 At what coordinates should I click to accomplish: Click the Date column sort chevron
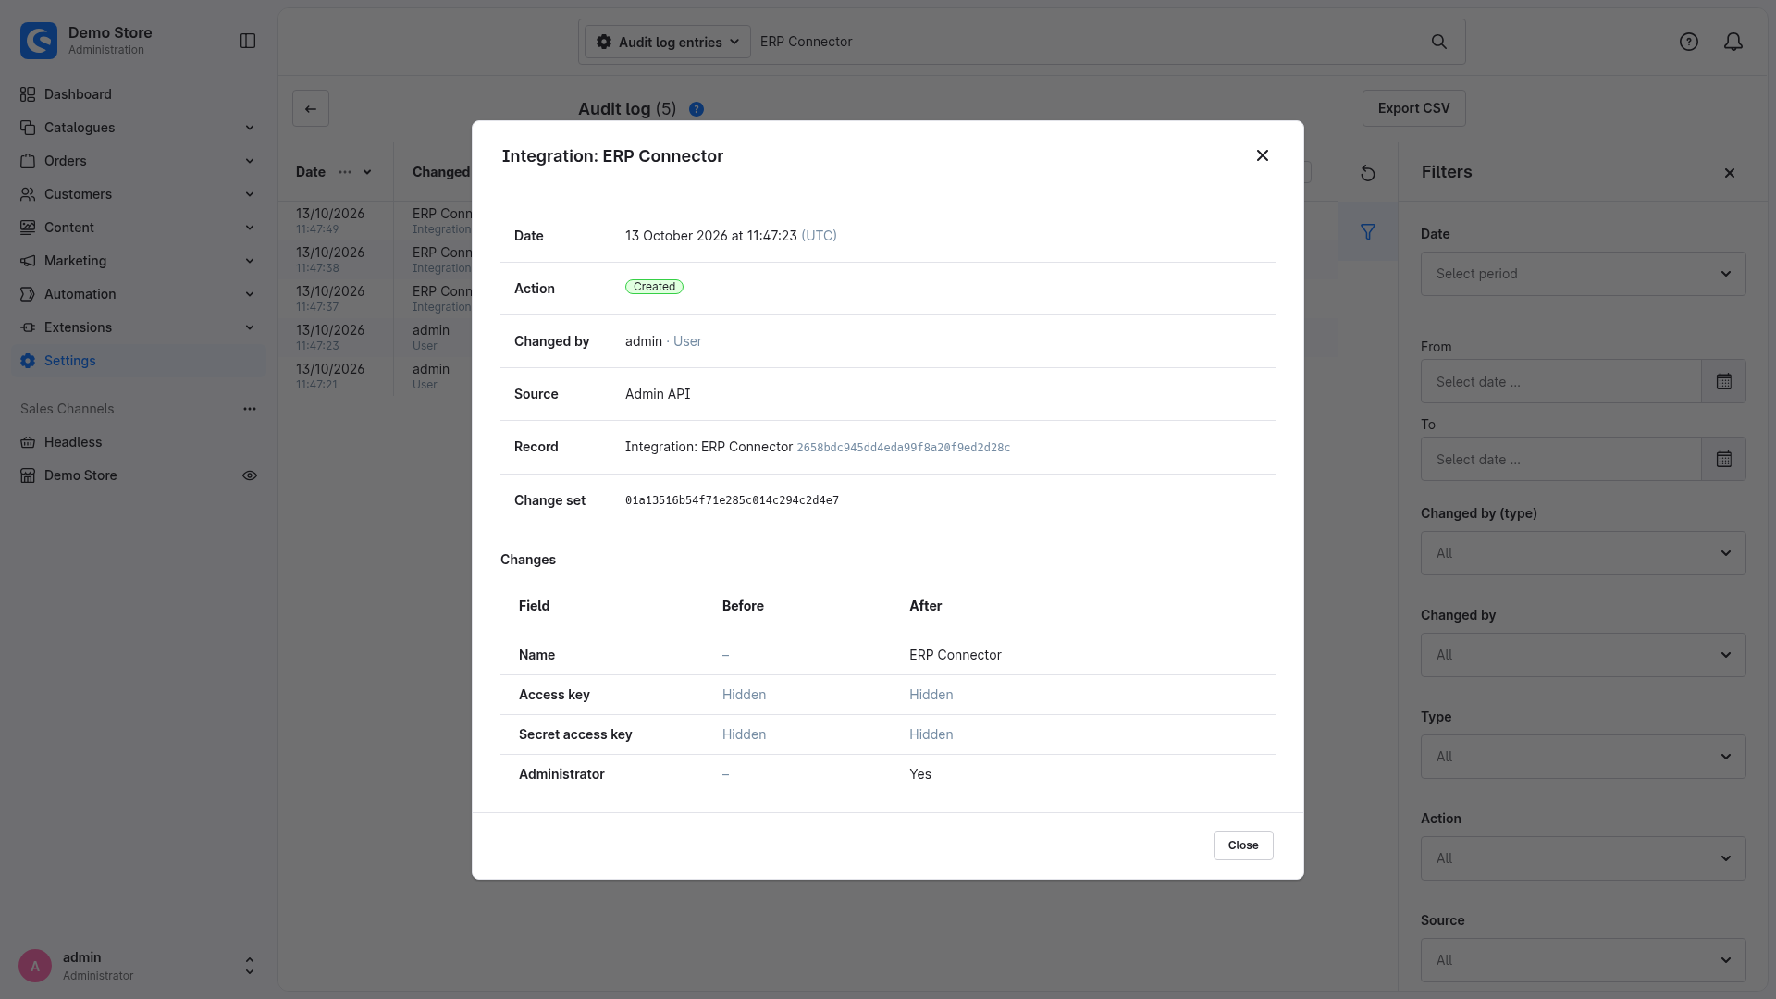point(367,172)
